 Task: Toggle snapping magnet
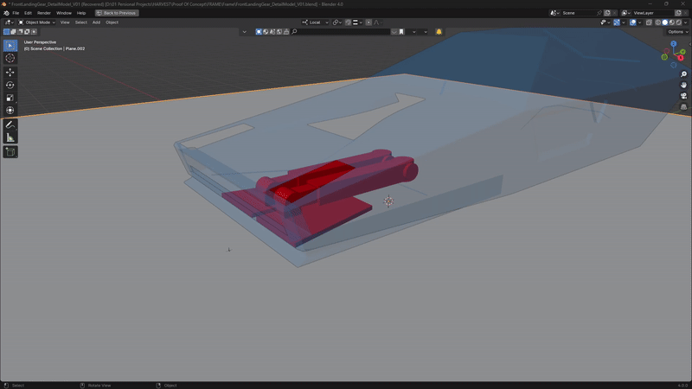click(349, 22)
